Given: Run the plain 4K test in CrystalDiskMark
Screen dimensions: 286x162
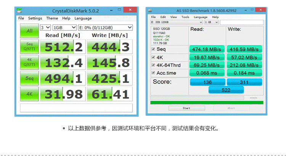Looking at the screenshot, I should click(x=29, y=94).
